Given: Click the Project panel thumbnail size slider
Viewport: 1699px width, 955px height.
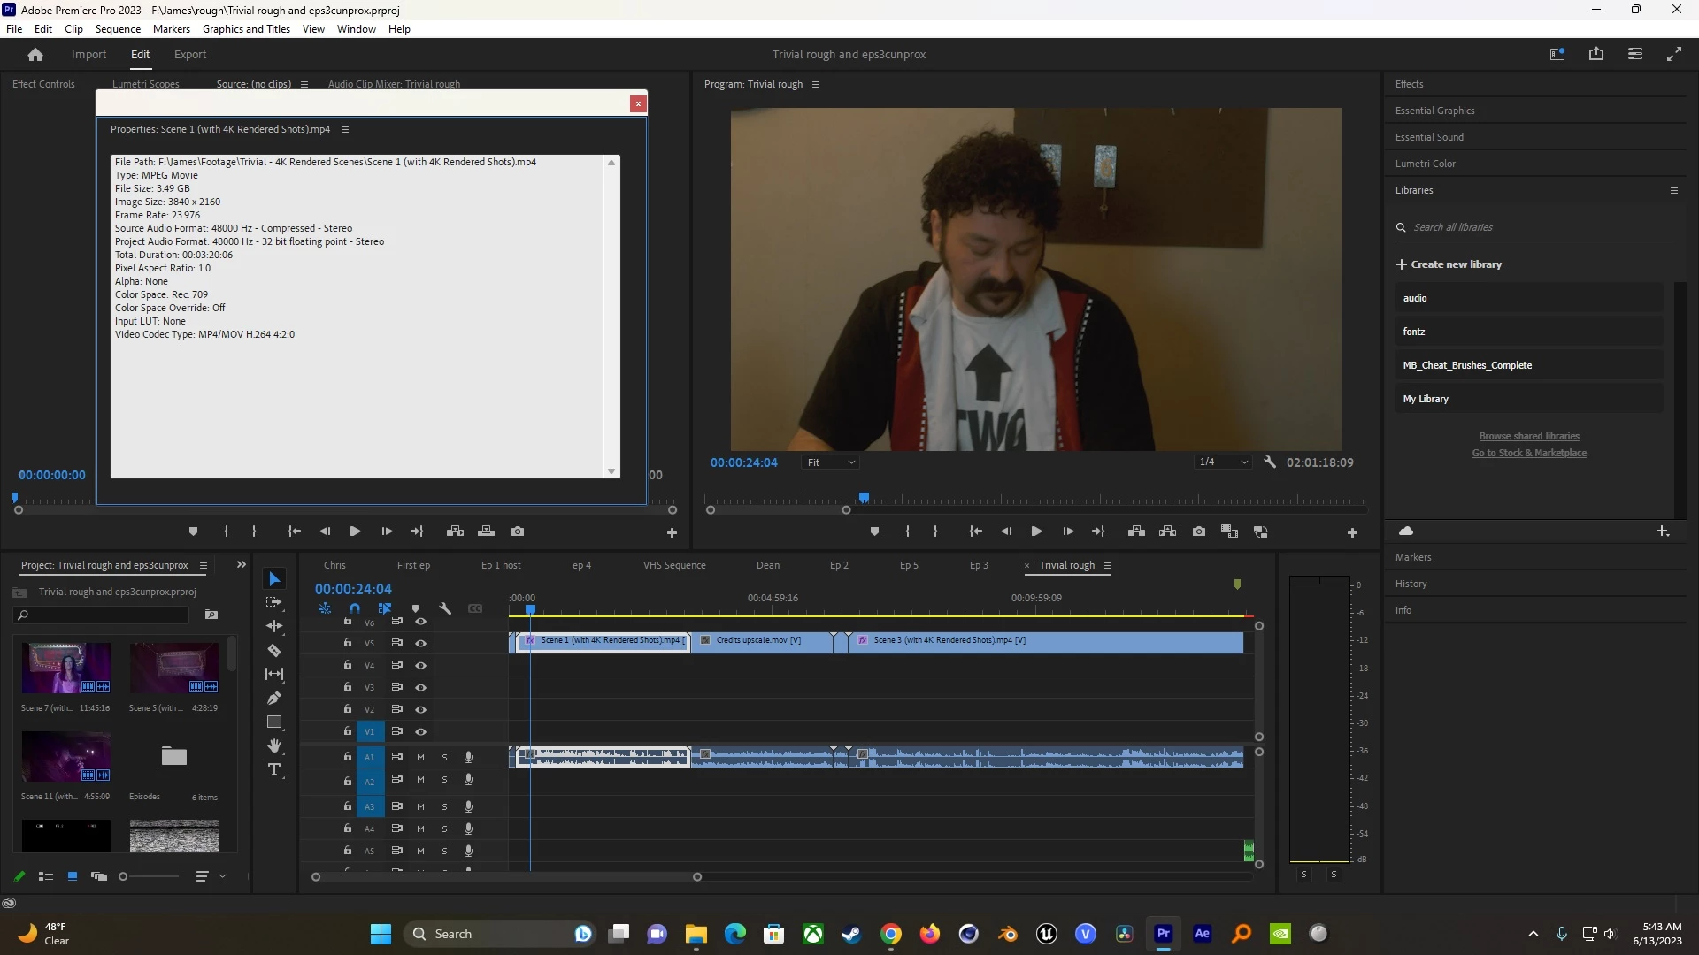Looking at the screenshot, I should [149, 876].
